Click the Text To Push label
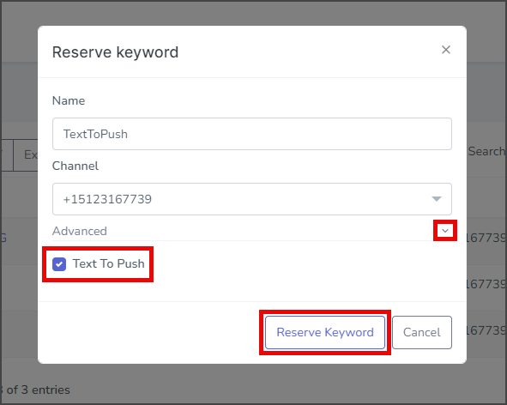The height and width of the screenshot is (405, 507). click(x=108, y=264)
